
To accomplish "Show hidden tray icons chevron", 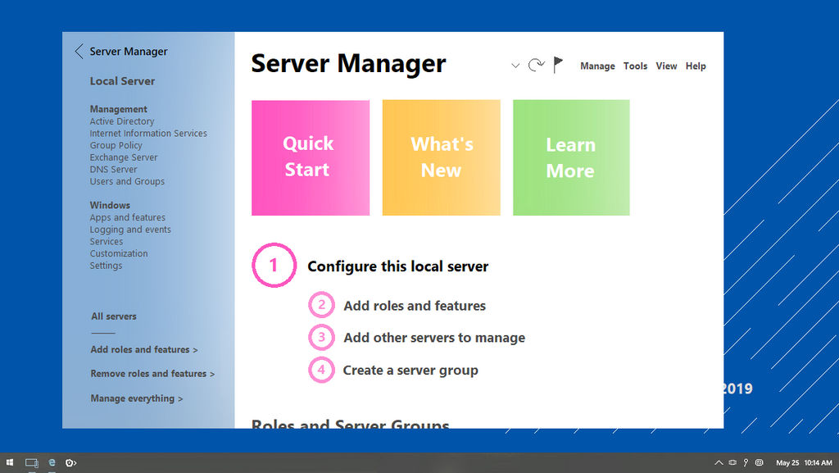I will click(719, 463).
